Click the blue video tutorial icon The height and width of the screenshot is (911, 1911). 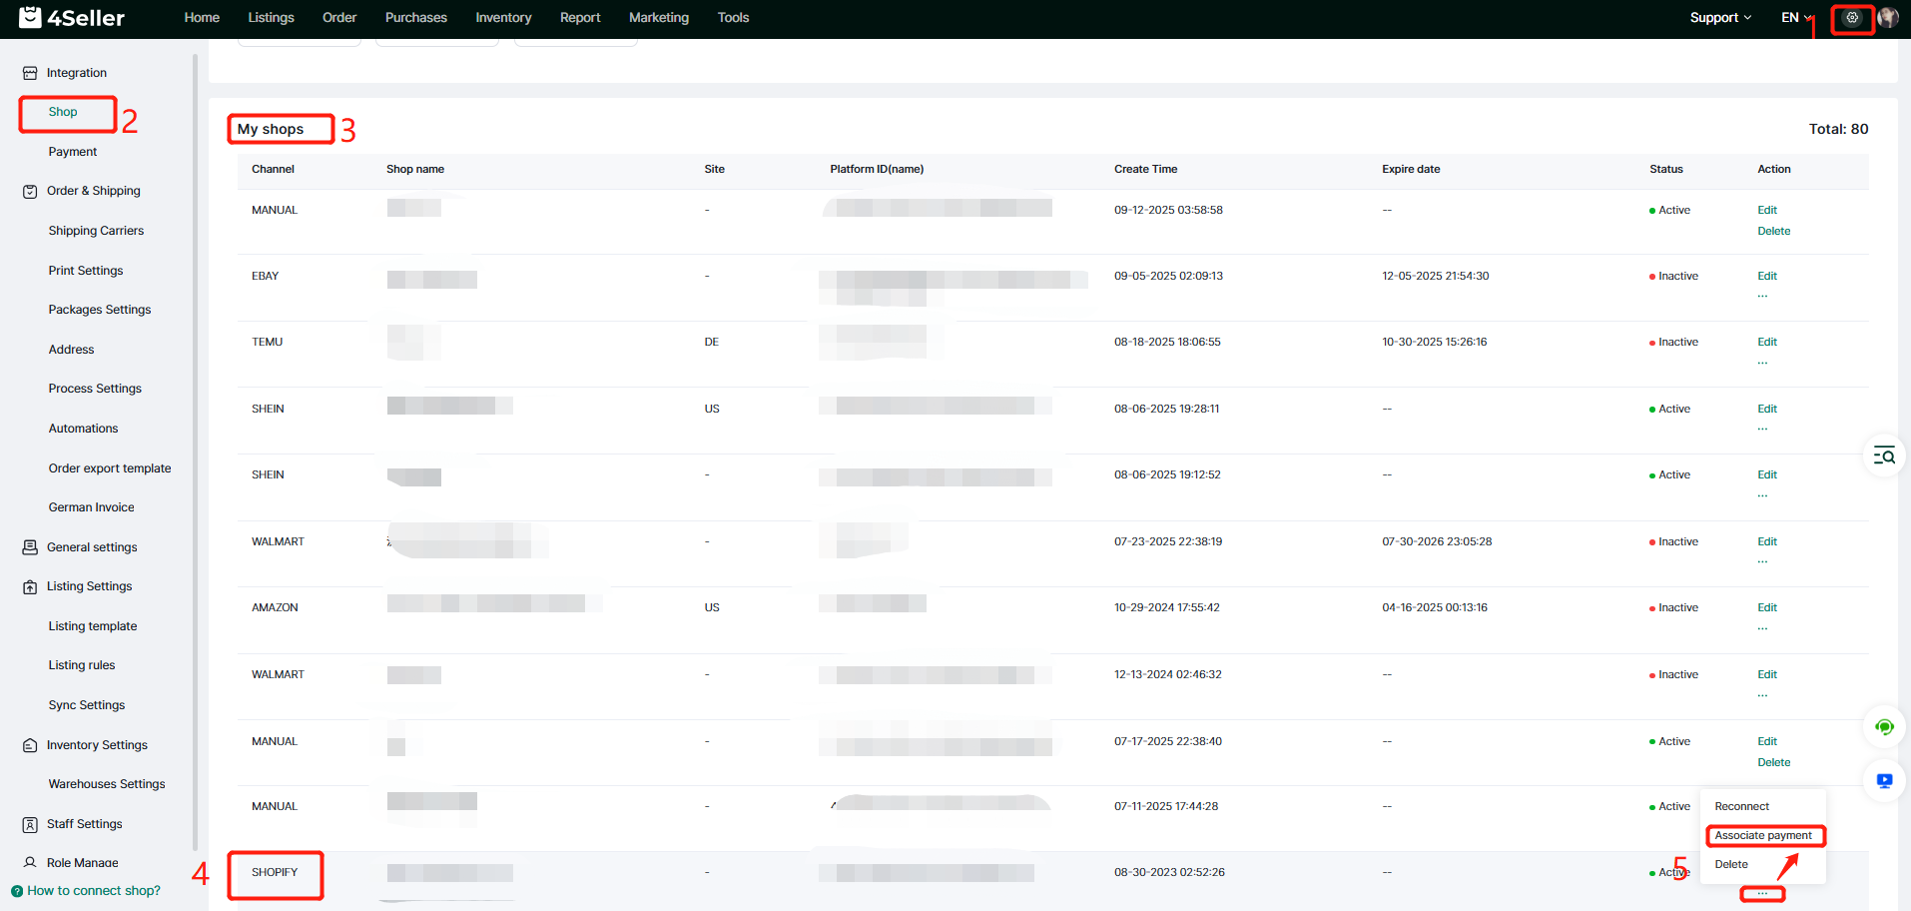(1884, 781)
